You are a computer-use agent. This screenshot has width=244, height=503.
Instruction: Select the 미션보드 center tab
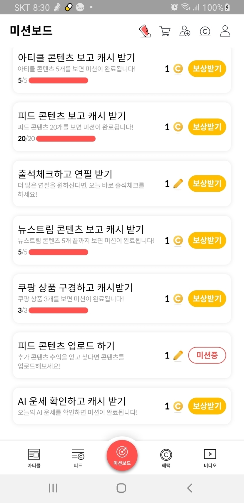[122, 455]
